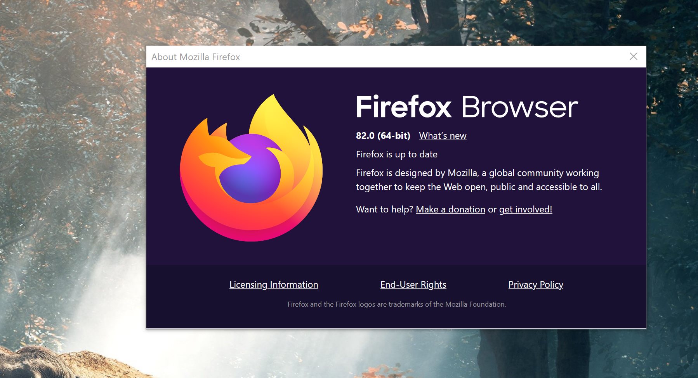Open the get involved! link
This screenshot has height=378, width=698.
[525, 209]
